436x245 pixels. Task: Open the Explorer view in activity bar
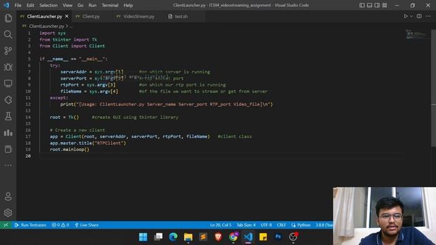(x=8, y=18)
